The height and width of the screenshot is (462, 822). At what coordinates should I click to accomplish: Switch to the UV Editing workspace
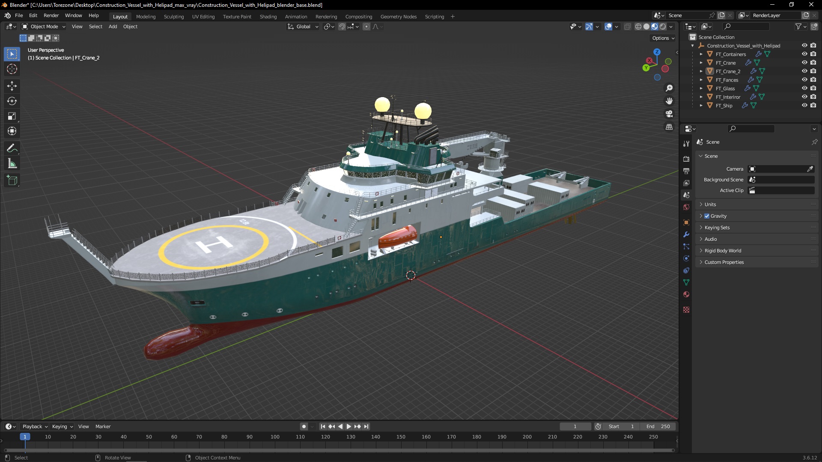pos(203,17)
